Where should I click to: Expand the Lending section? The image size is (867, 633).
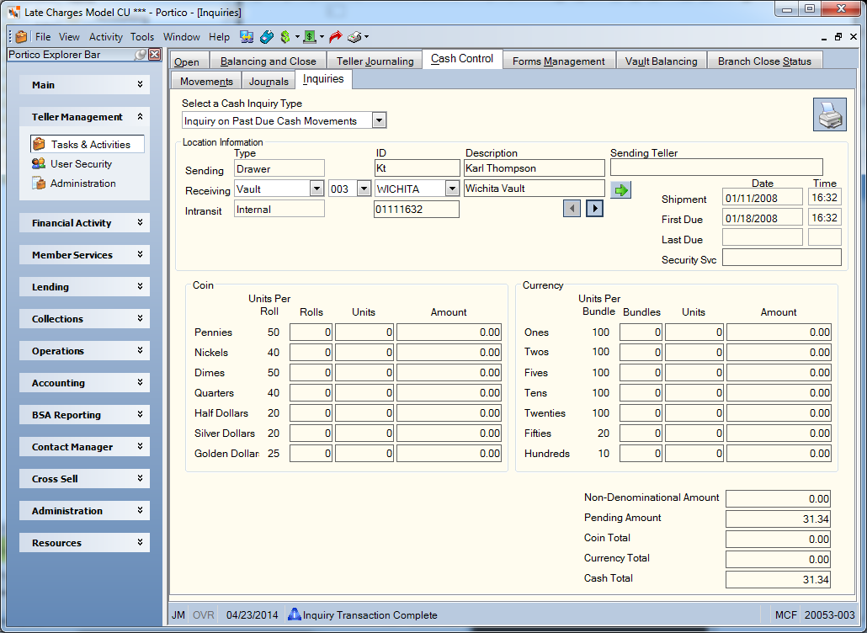[x=85, y=287]
